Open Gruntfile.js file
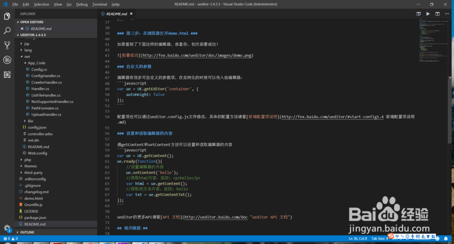454x244 pixels. 33,205
